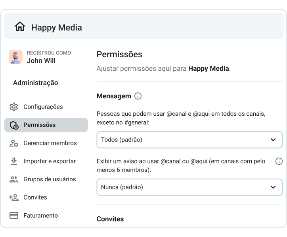Click the info icon next to Mensagem
Viewport: 287px width, 237px height.
pyautogui.click(x=138, y=96)
